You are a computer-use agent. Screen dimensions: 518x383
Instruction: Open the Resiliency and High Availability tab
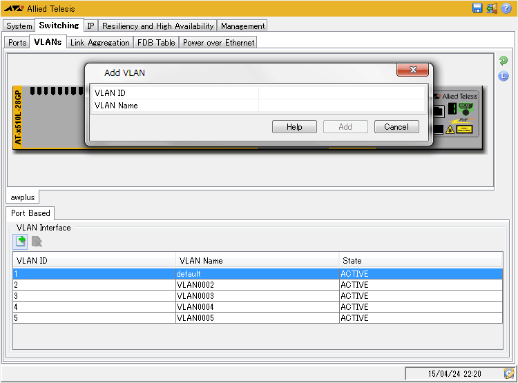click(x=157, y=26)
